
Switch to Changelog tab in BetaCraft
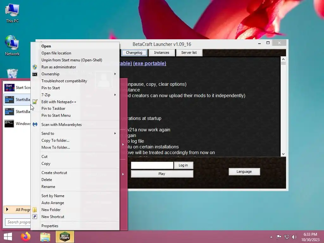[134, 53]
